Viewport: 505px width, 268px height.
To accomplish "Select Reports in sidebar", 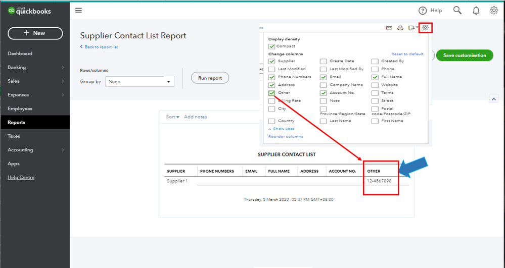I will [35, 122].
